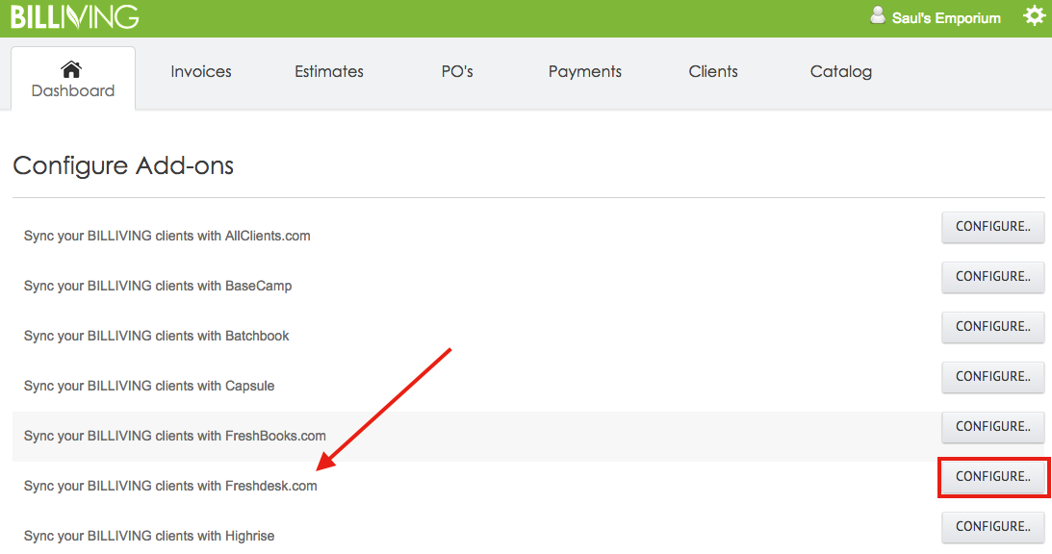This screenshot has width=1052, height=554.
Task: Select the Freshdesk.com sync row text
Action: (x=170, y=486)
